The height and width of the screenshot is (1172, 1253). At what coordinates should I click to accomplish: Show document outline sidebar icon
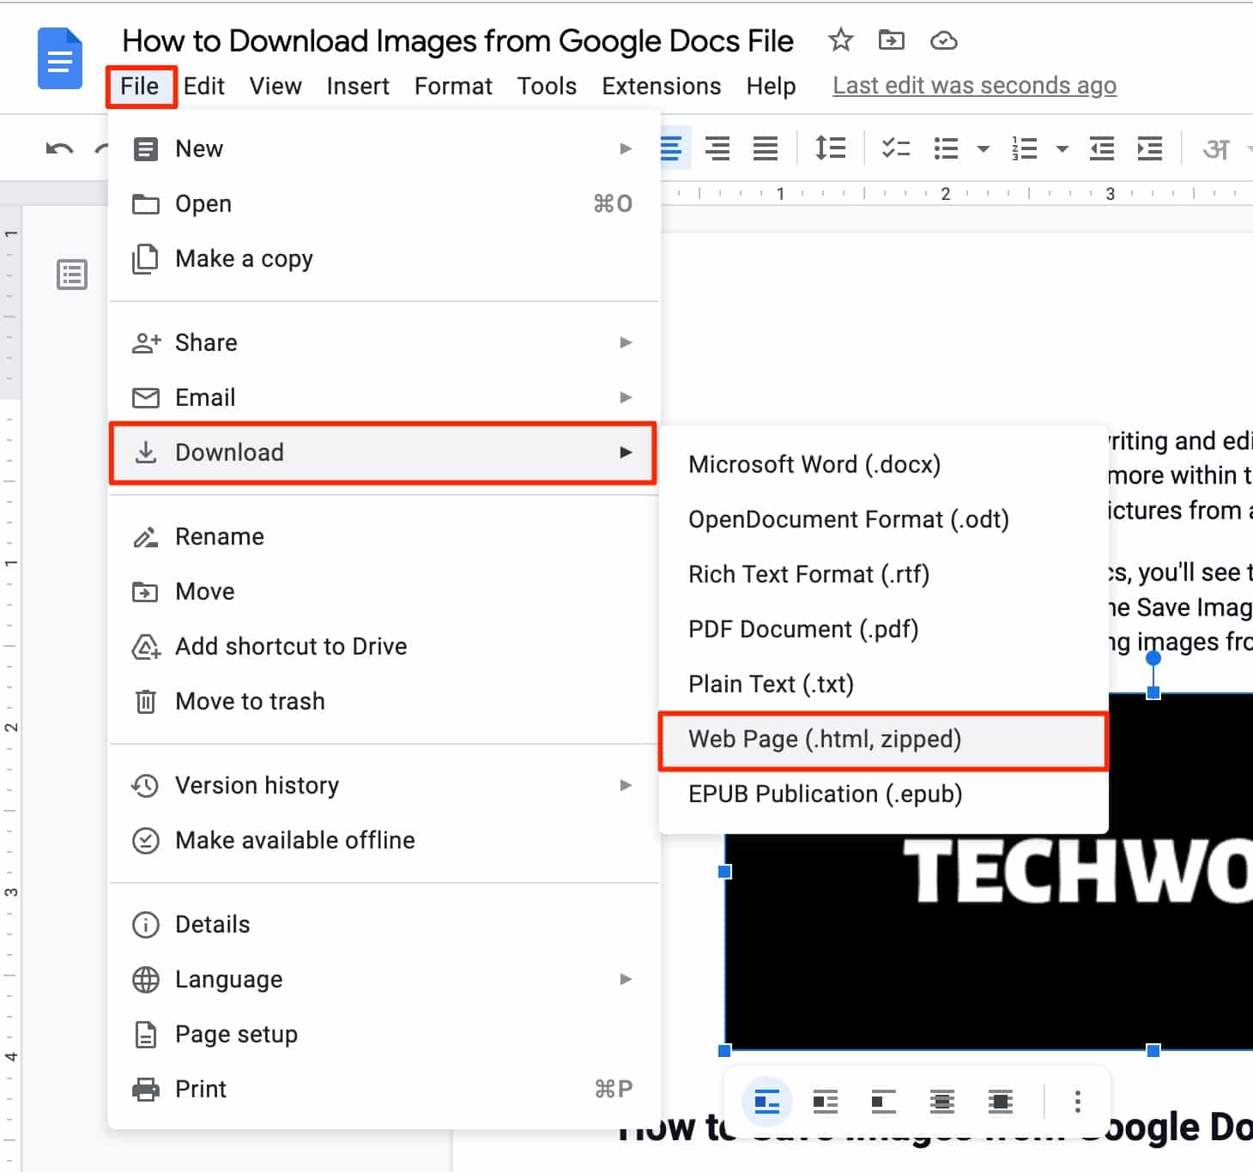(72, 275)
